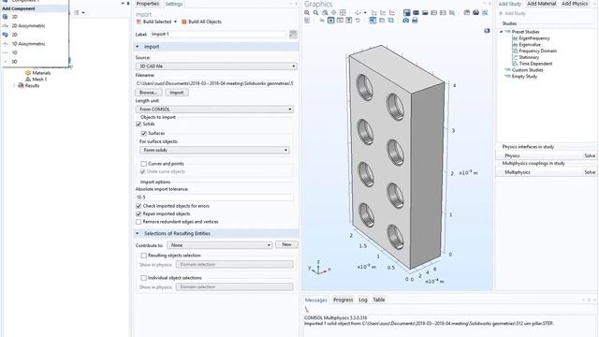Click the highlighted Select Objects icon
The width and height of the screenshot is (599, 337).
click(406, 12)
